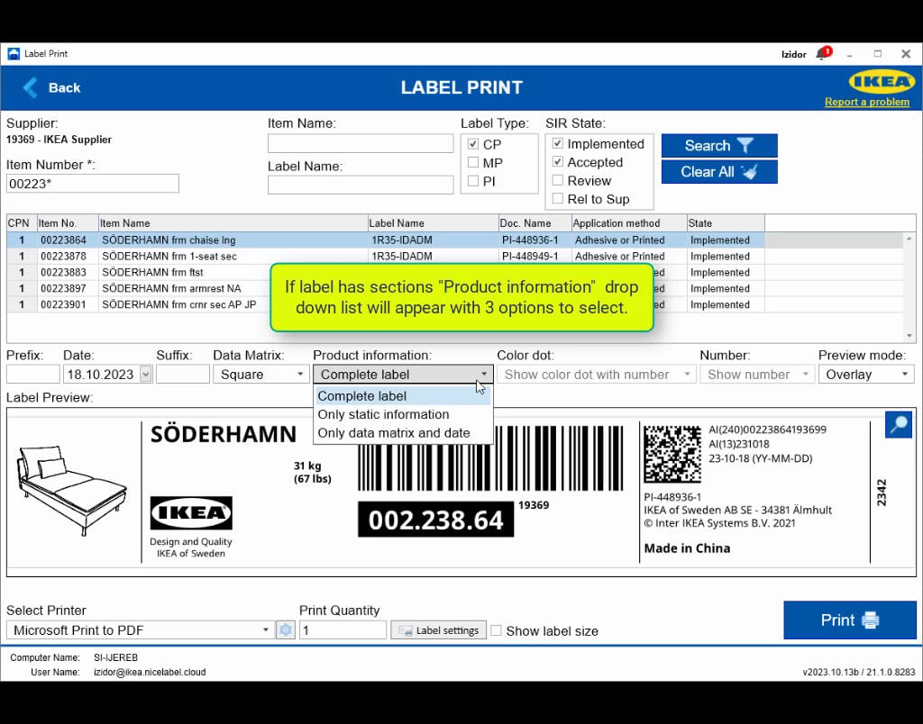
Task: Click the Label Name input field
Action: 361,185
